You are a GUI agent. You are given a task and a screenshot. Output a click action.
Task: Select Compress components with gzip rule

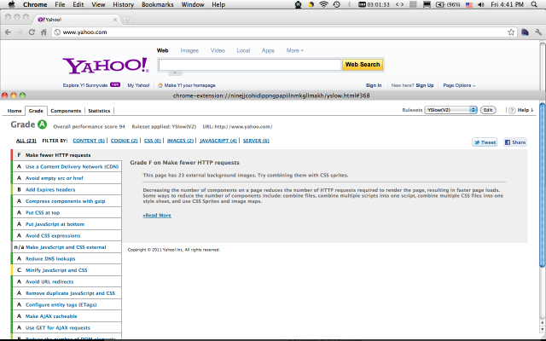point(67,201)
